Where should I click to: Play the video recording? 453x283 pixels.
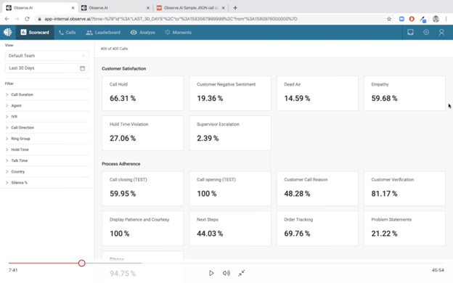click(211, 273)
